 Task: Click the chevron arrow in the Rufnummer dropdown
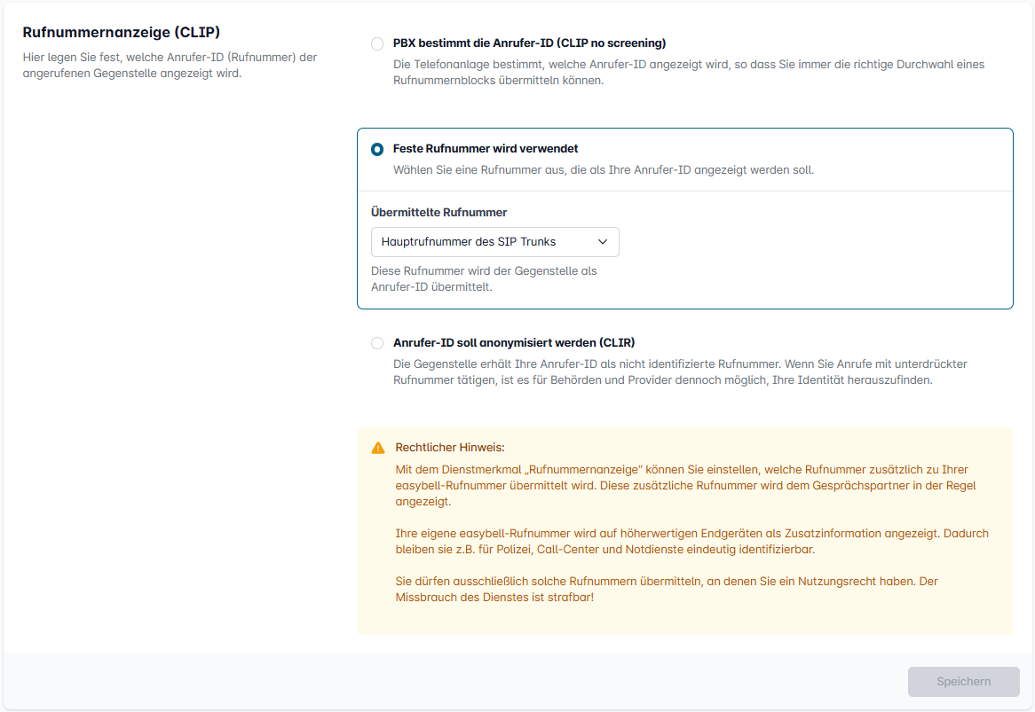tap(603, 242)
